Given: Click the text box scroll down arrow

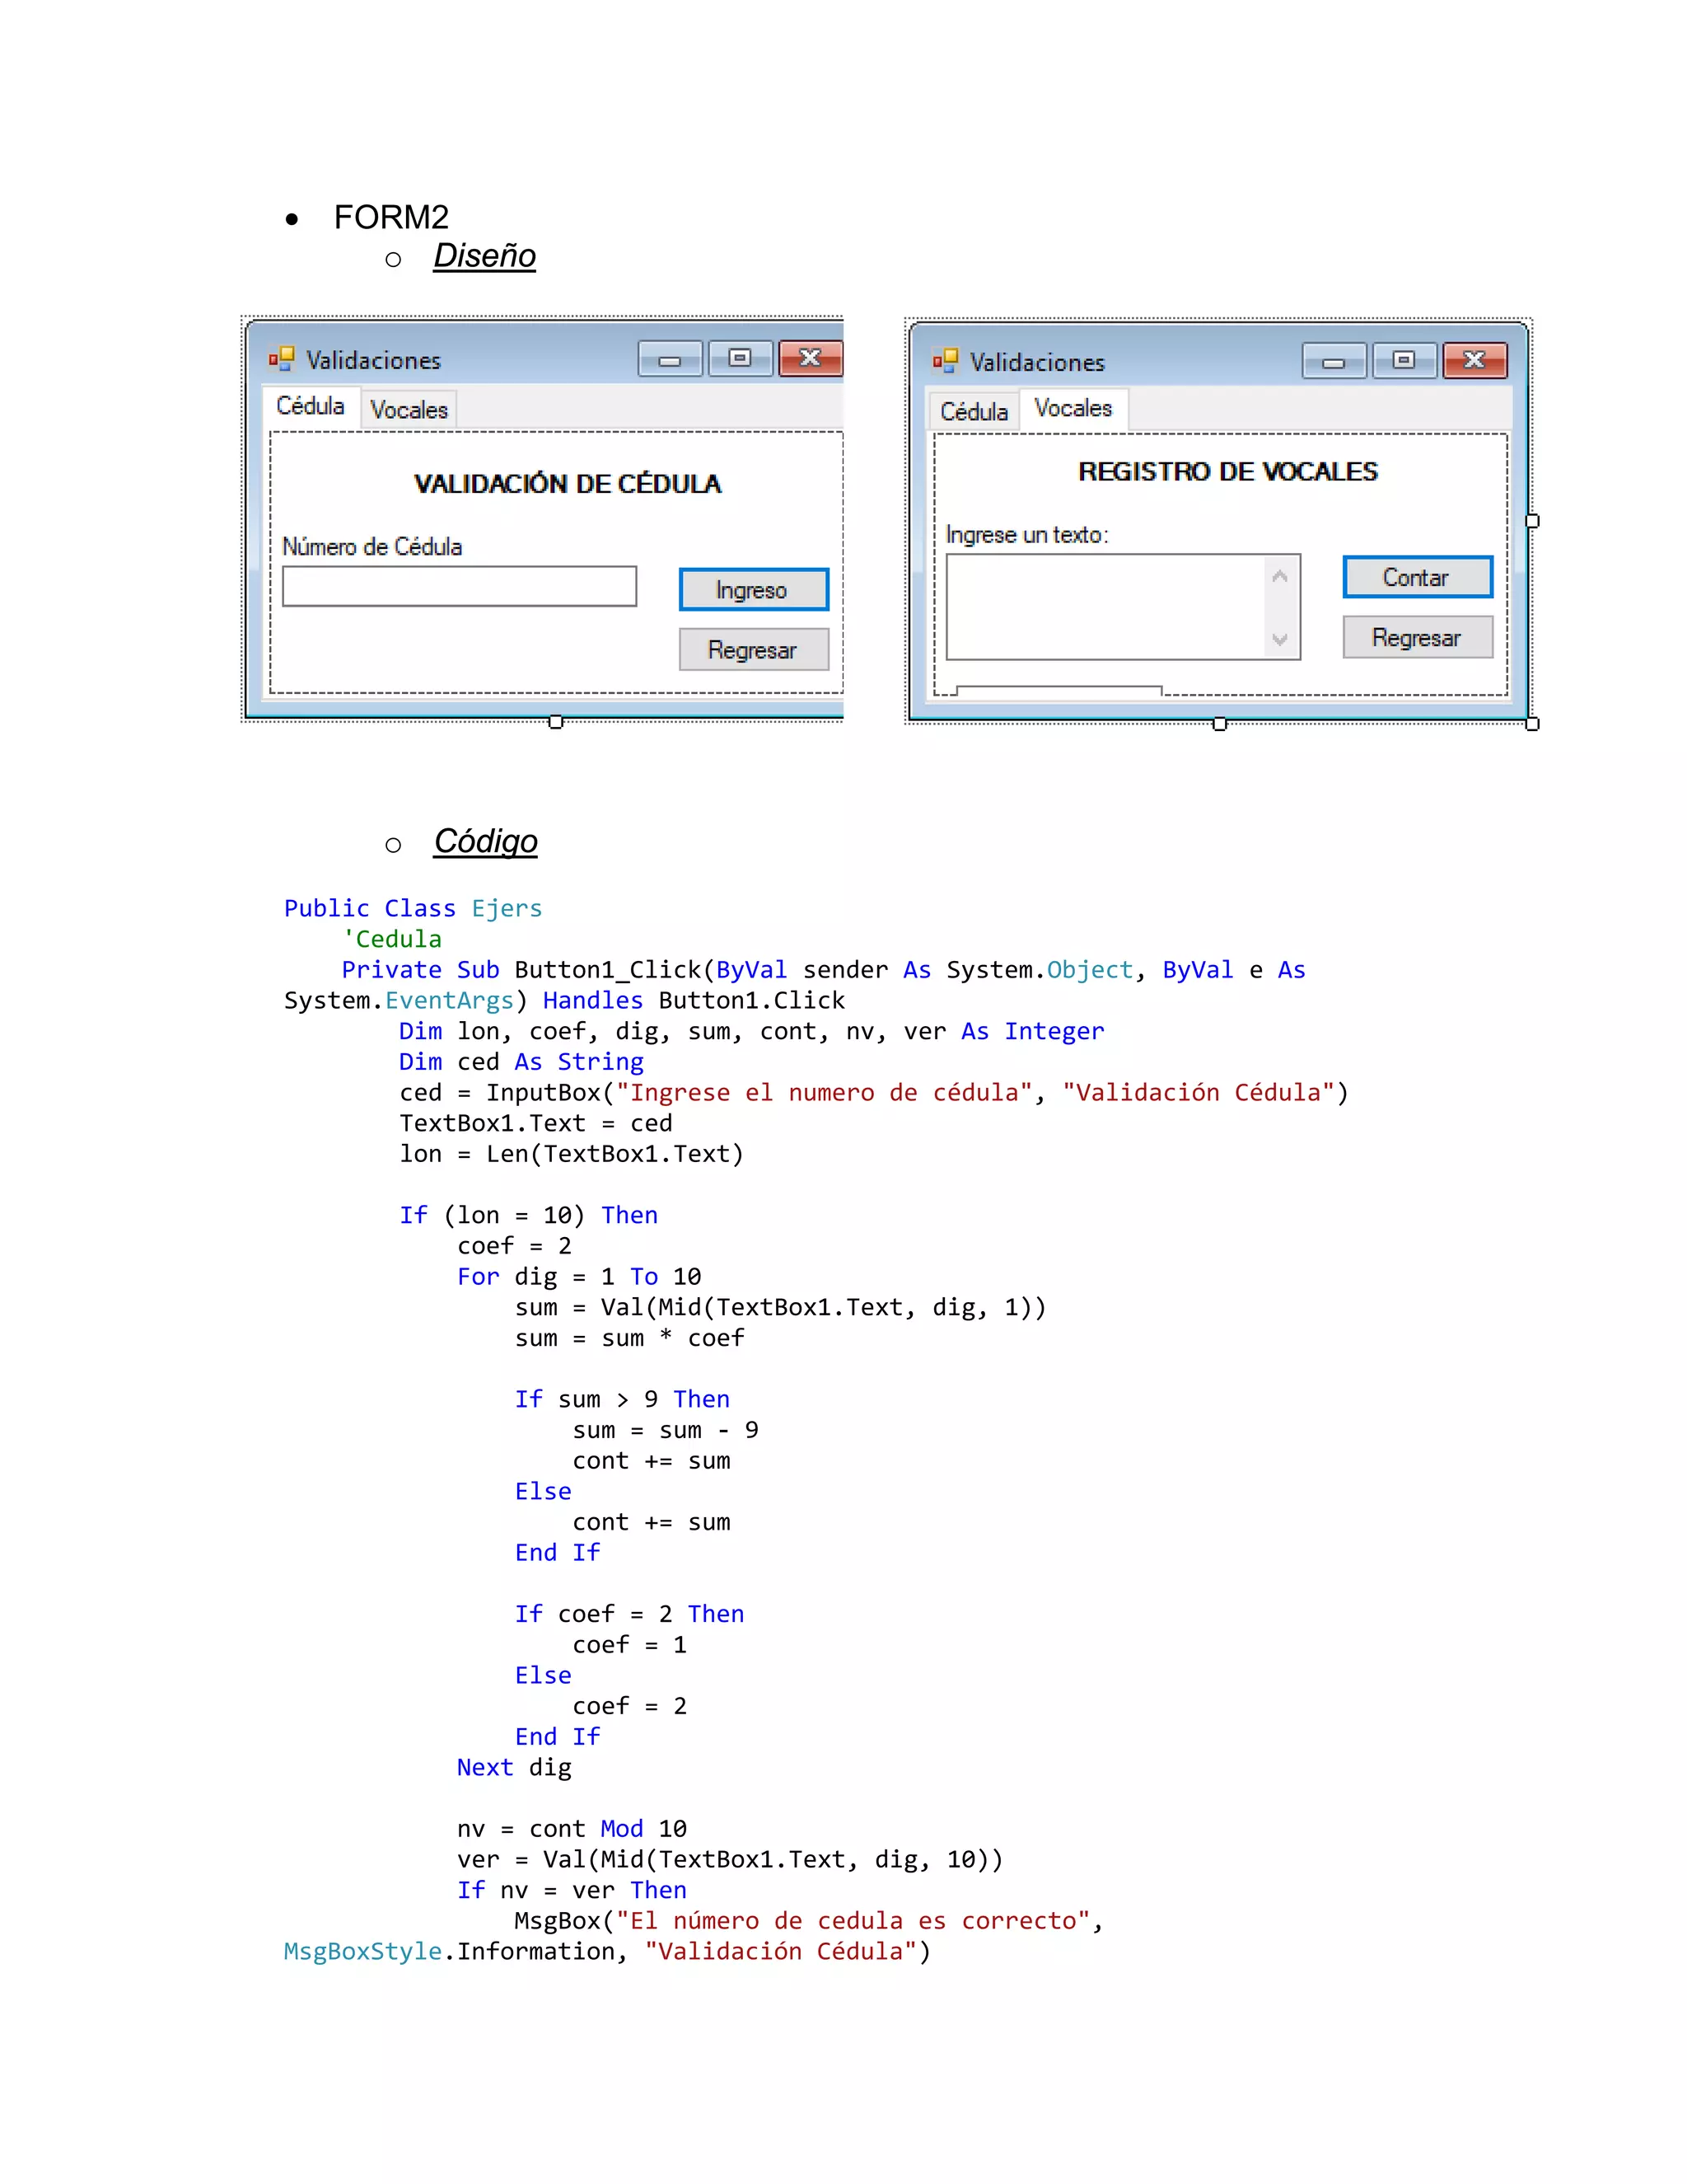Looking at the screenshot, I should click(1280, 640).
